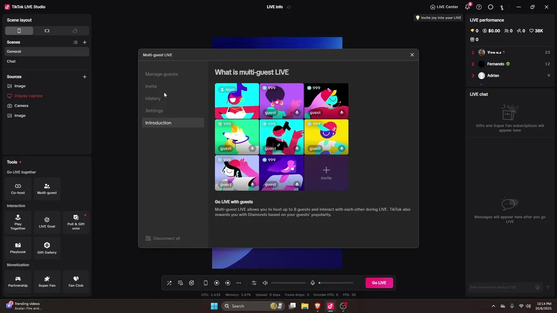
Task: Open the Play Together tool
Action: click(x=18, y=223)
